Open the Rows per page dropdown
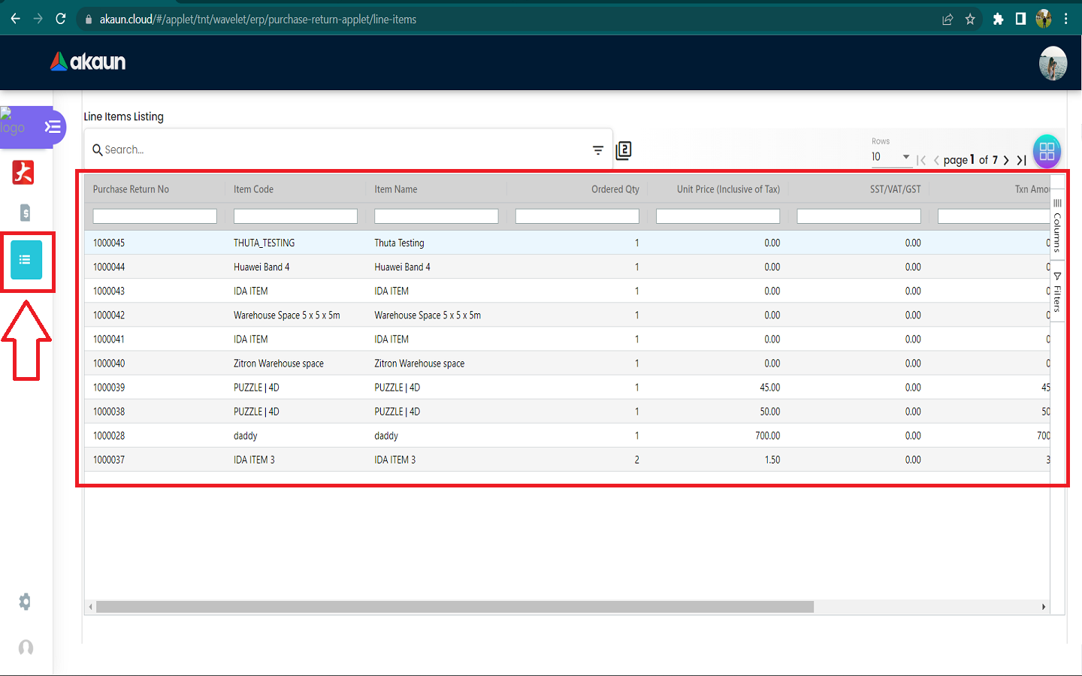Screen dimensions: 1082x676 pos(890,157)
